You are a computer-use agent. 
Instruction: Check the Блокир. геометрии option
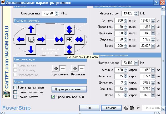tap(15, 92)
